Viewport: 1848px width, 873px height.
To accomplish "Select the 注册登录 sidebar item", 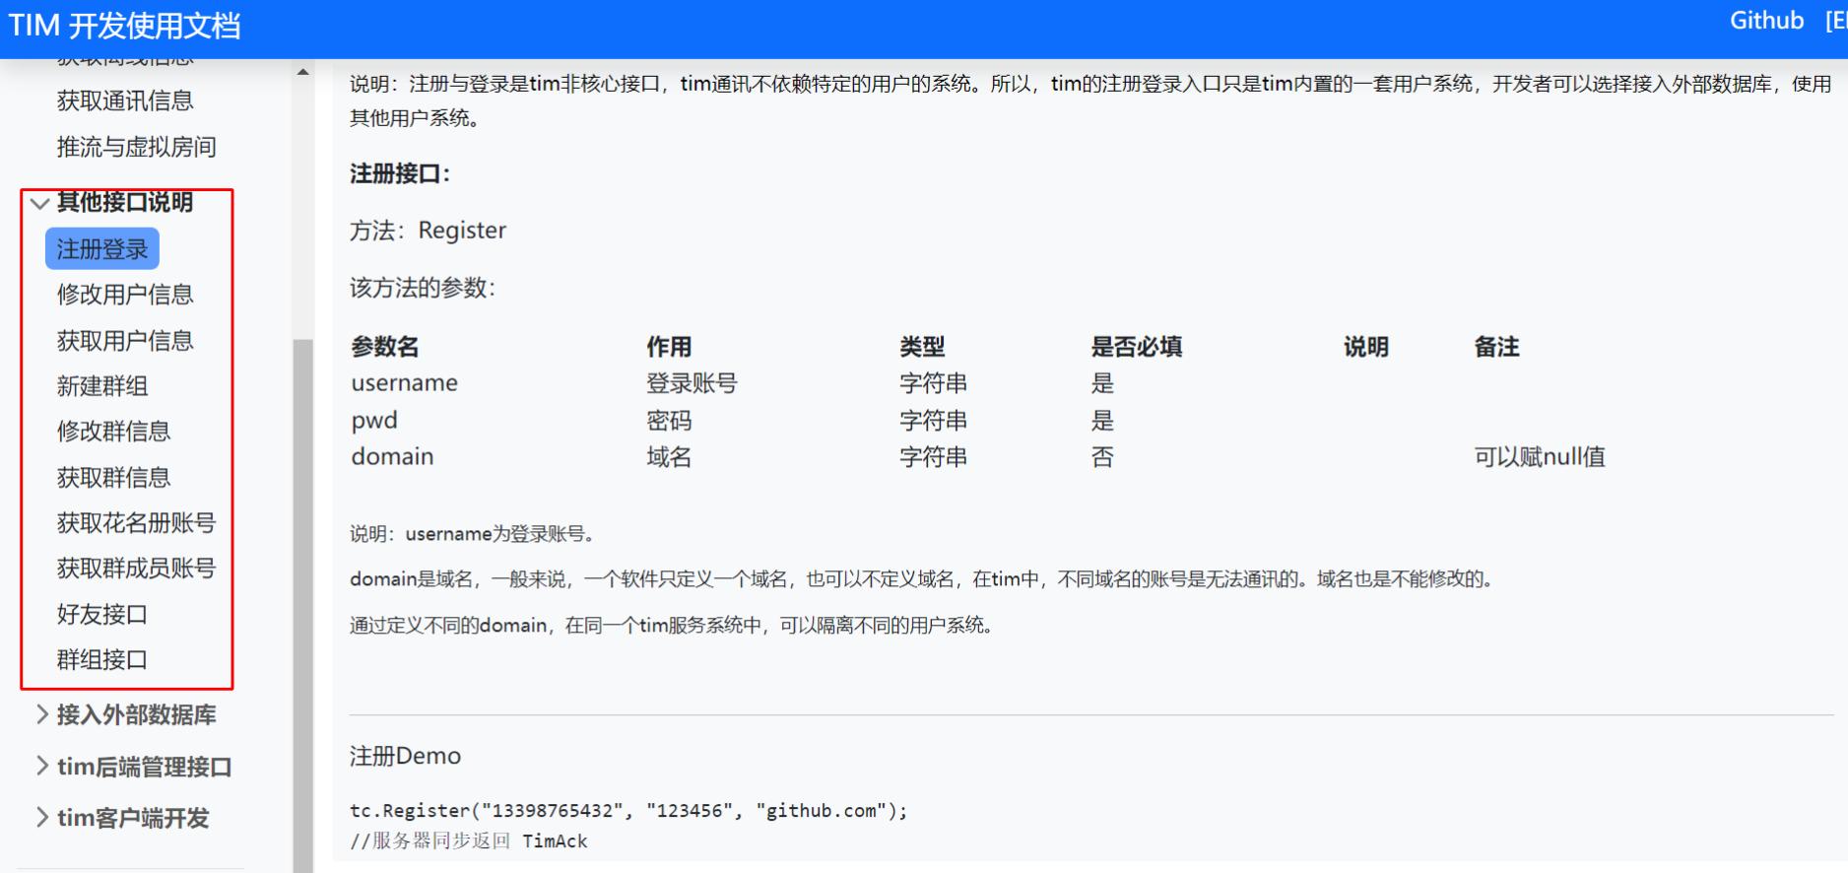I will pos(101,249).
